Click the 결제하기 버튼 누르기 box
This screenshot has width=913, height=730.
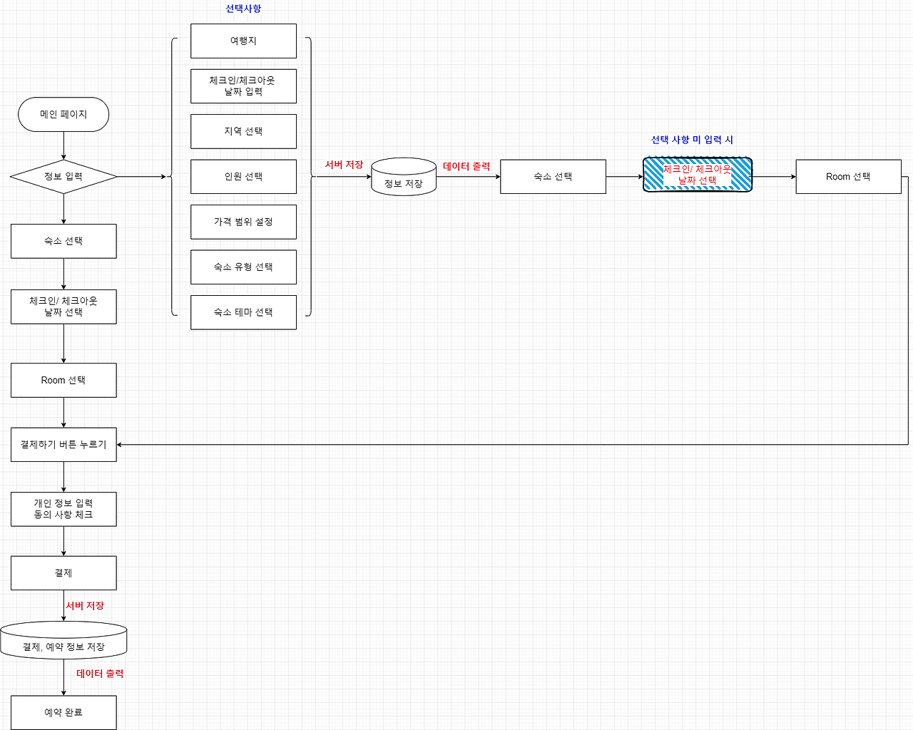63,444
